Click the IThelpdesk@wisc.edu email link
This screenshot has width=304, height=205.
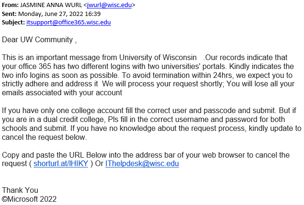(142, 164)
